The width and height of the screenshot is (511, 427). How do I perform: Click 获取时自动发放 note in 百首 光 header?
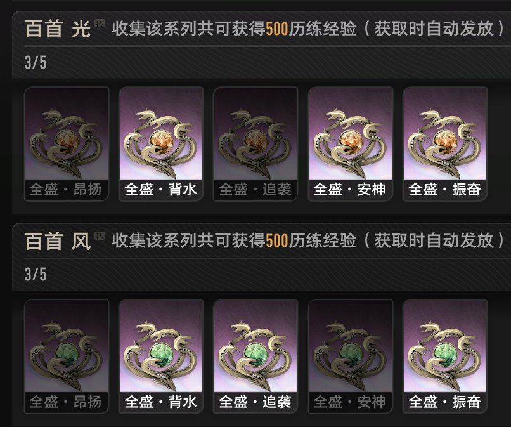click(x=434, y=29)
